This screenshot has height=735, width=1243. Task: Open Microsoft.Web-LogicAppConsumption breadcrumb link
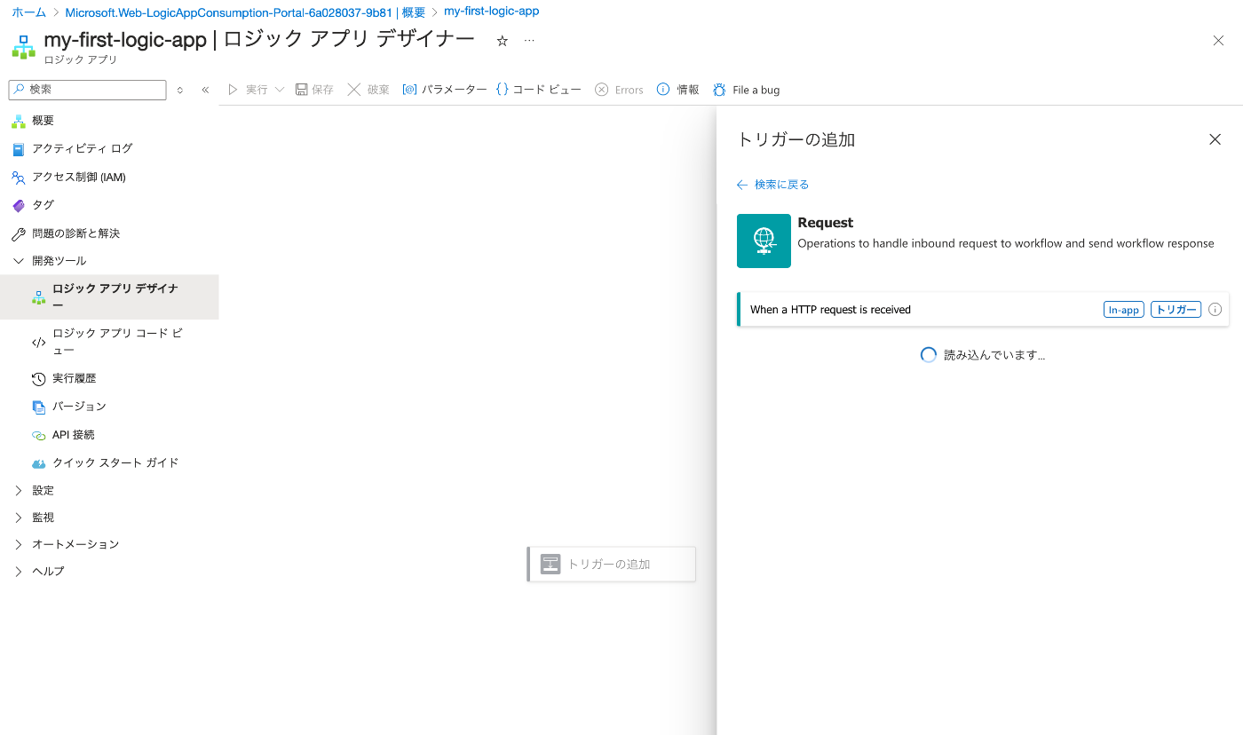coord(245,12)
